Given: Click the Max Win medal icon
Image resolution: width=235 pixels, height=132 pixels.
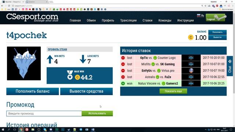Looking at the screenshot, I should (70, 75).
